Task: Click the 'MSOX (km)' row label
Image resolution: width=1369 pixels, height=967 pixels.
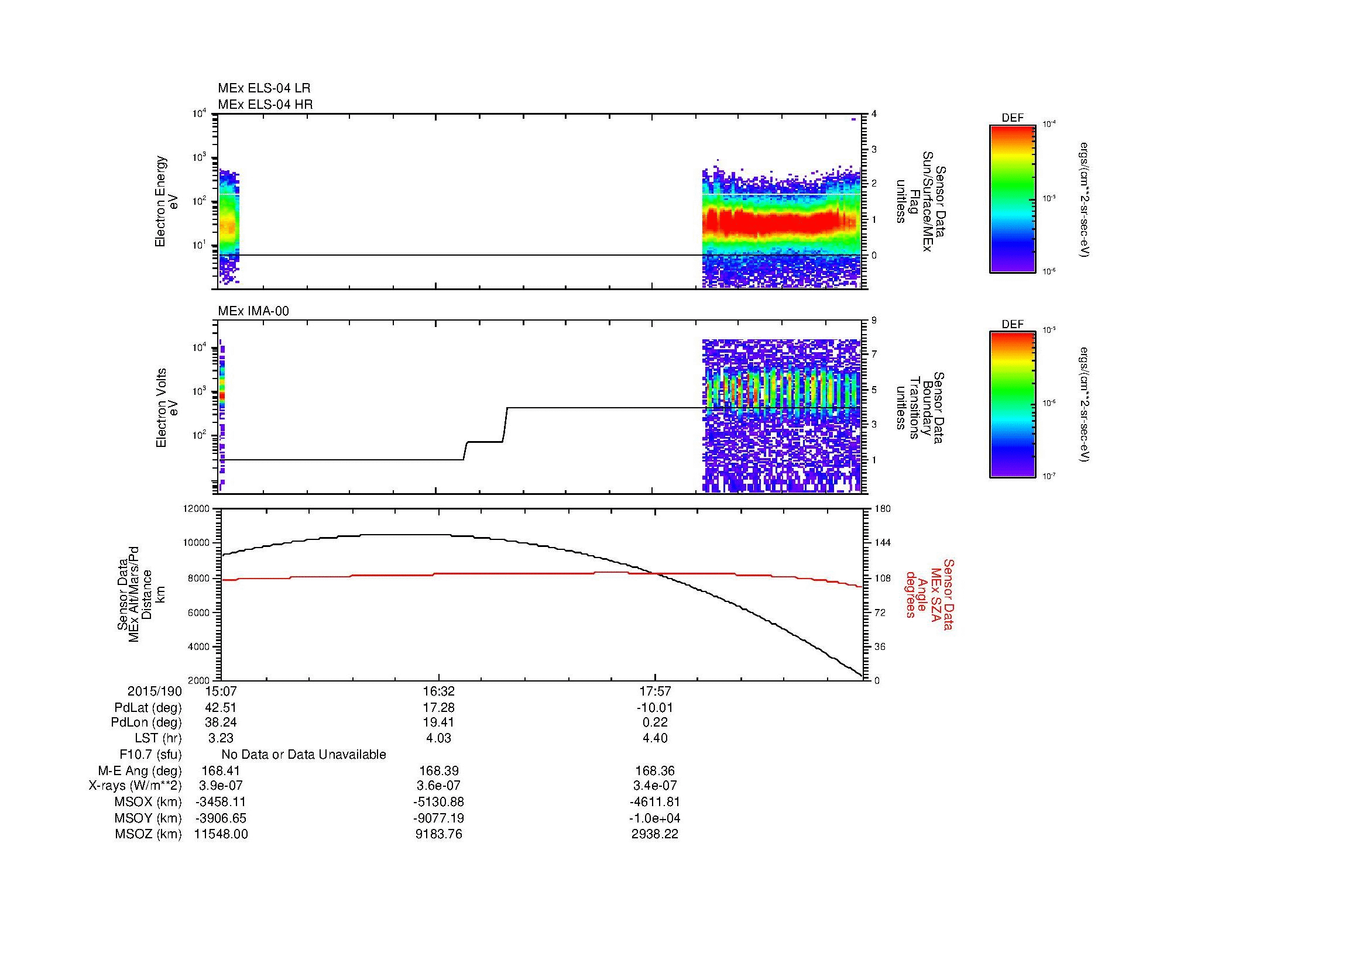Action: pos(149,802)
